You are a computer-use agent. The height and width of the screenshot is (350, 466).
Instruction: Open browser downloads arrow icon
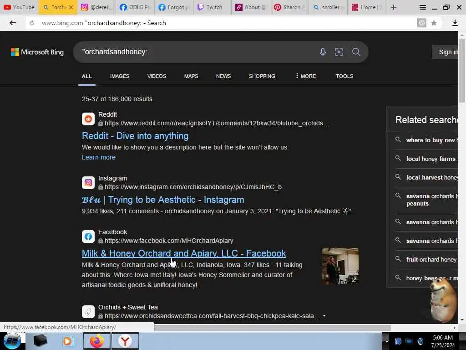(x=455, y=23)
